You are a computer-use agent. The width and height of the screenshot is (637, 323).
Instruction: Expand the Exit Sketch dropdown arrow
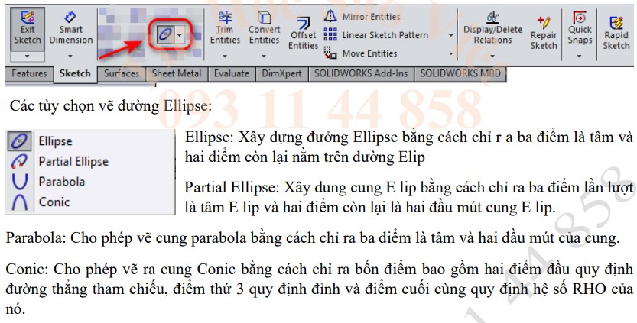pyautogui.click(x=28, y=56)
